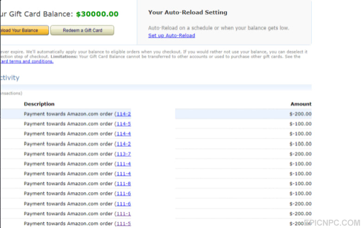
Task: Open order link 114-4
Action: pyautogui.click(x=124, y=134)
